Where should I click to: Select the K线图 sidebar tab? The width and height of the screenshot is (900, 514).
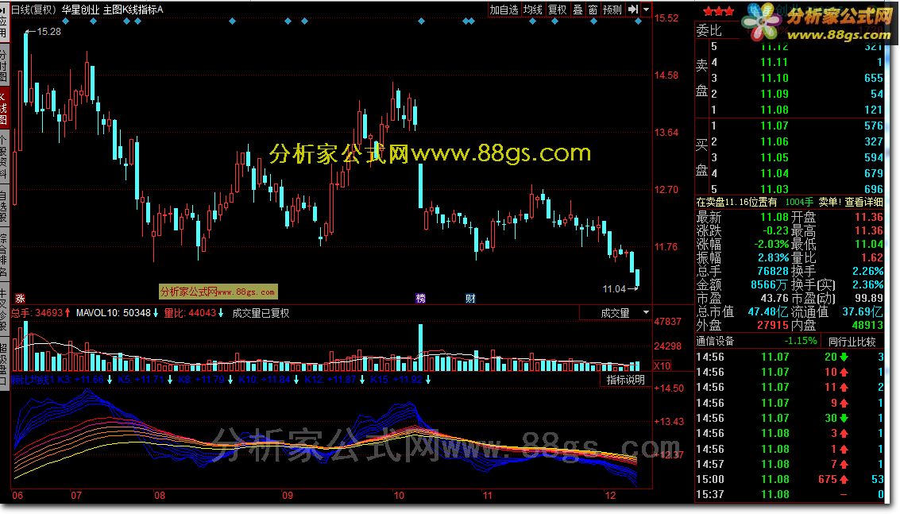(x=3, y=109)
